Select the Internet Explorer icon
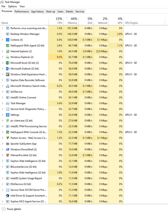 [x=8, y=51]
